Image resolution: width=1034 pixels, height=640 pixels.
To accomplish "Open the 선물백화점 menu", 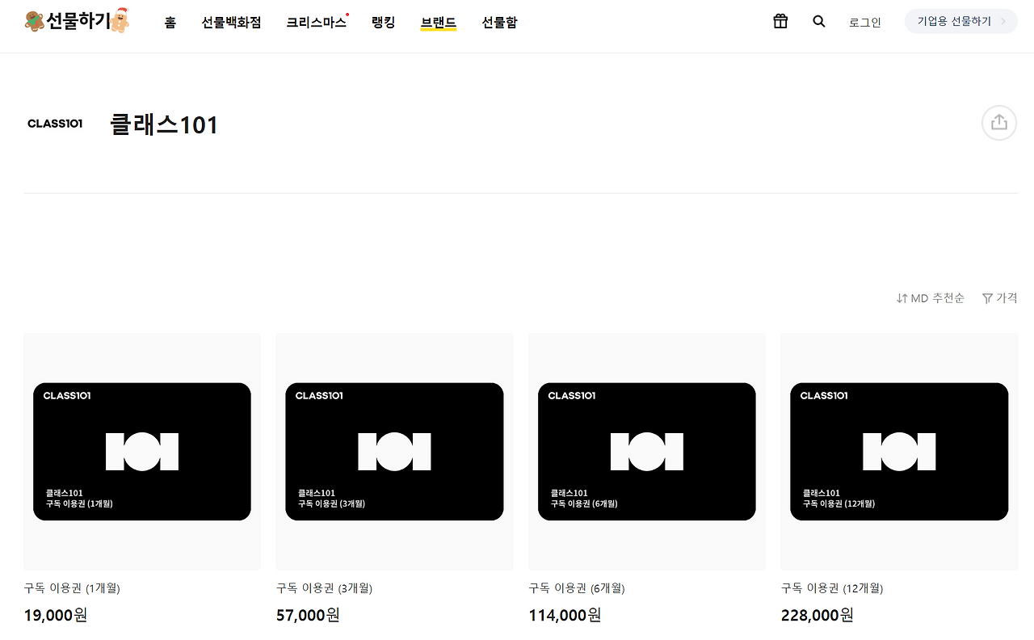I will tap(231, 23).
